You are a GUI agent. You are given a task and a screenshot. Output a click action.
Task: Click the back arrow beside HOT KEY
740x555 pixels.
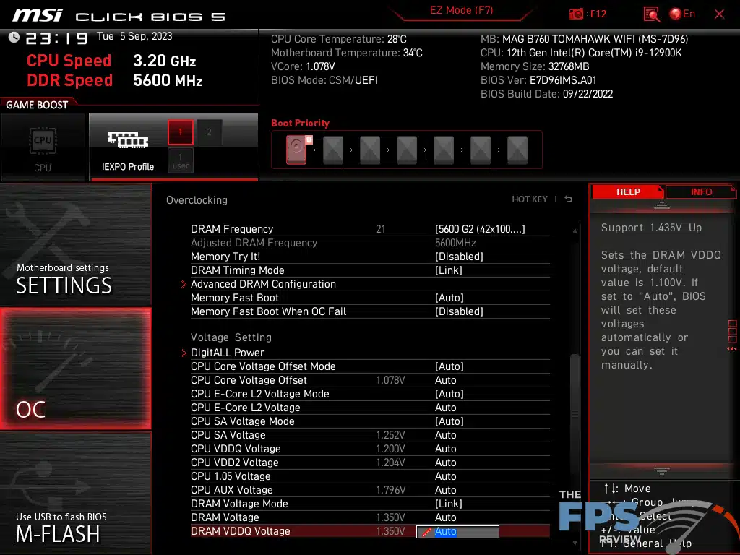tap(569, 199)
